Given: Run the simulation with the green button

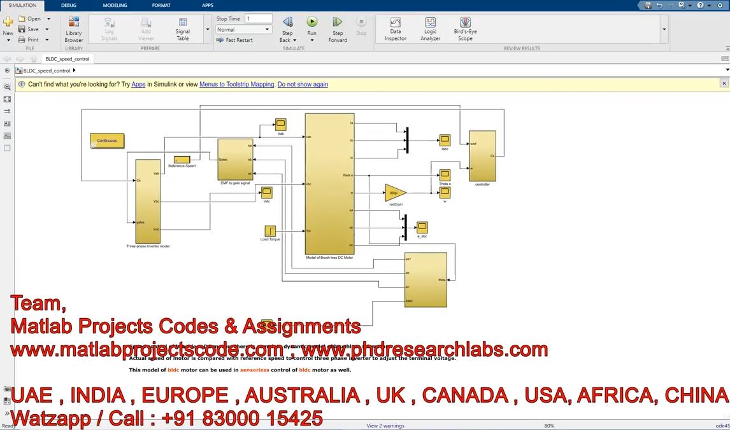Looking at the screenshot, I should (312, 22).
